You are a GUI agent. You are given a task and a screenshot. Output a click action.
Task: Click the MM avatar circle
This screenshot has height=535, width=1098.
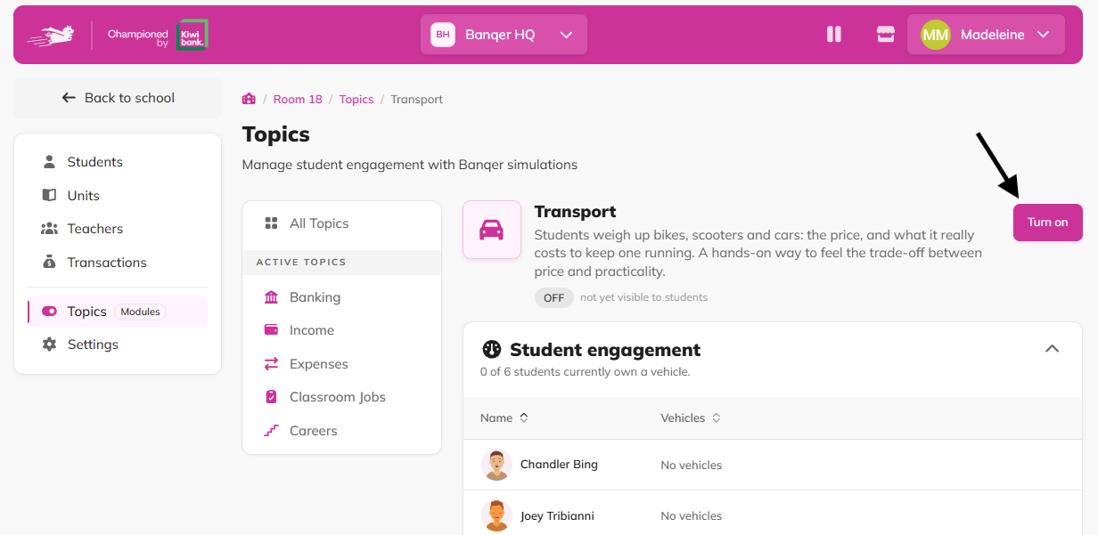tap(936, 35)
